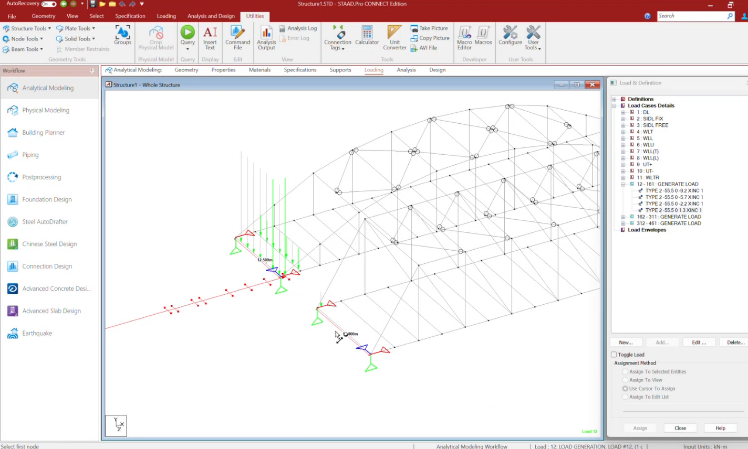The width and height of the screenshot is (748, 449).
Task: Switch to Specification ribbon tab
Action: coord(130,16)
